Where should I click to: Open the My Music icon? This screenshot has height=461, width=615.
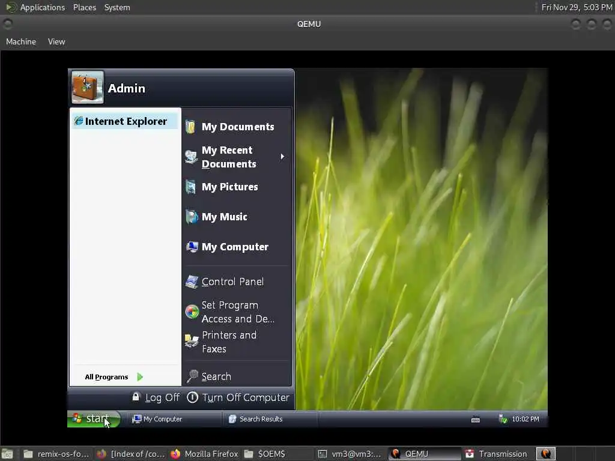click(192, 217)
